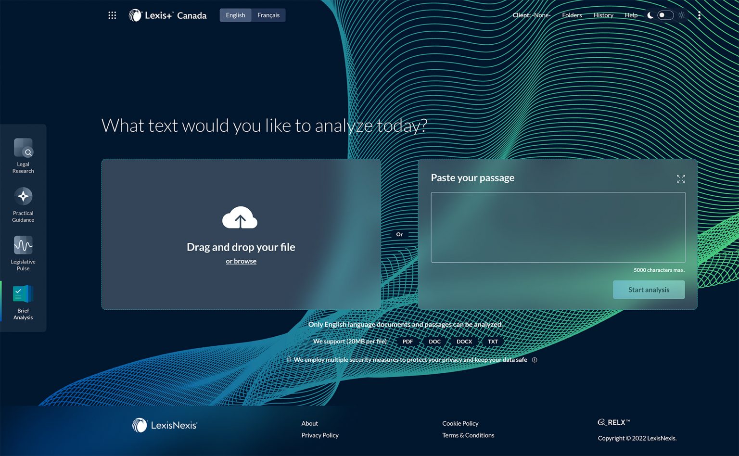Image resolution: width=739 pixels, height=456 pixels.
Task: Open the Client -None- selector
Action: point(531,15)
